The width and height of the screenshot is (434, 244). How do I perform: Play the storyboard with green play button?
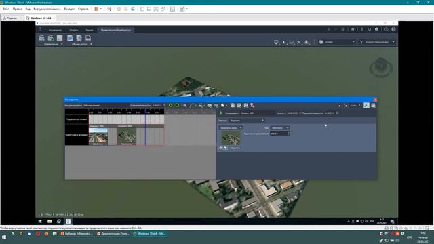point(170,106)
